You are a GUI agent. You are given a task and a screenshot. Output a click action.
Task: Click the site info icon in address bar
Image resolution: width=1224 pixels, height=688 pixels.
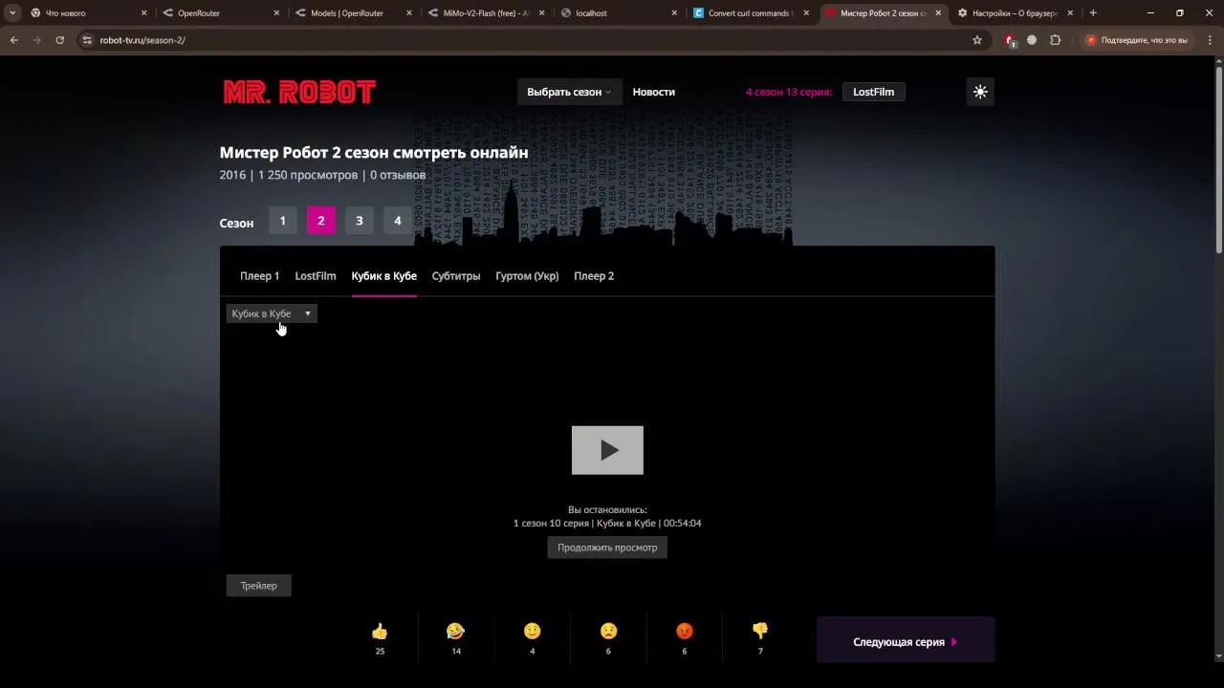(87, 40)
